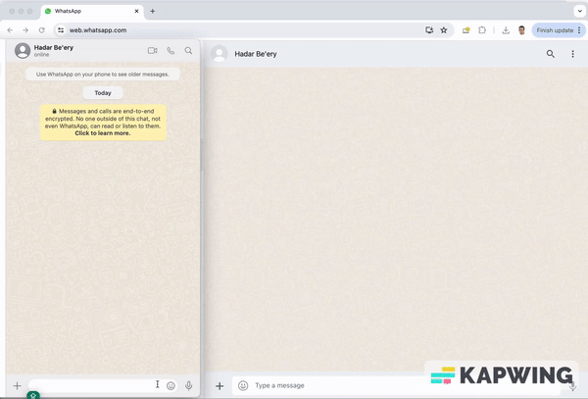Open emoji picker in right chat
This screenshot has width=588, height=399.
click(243, 385)
